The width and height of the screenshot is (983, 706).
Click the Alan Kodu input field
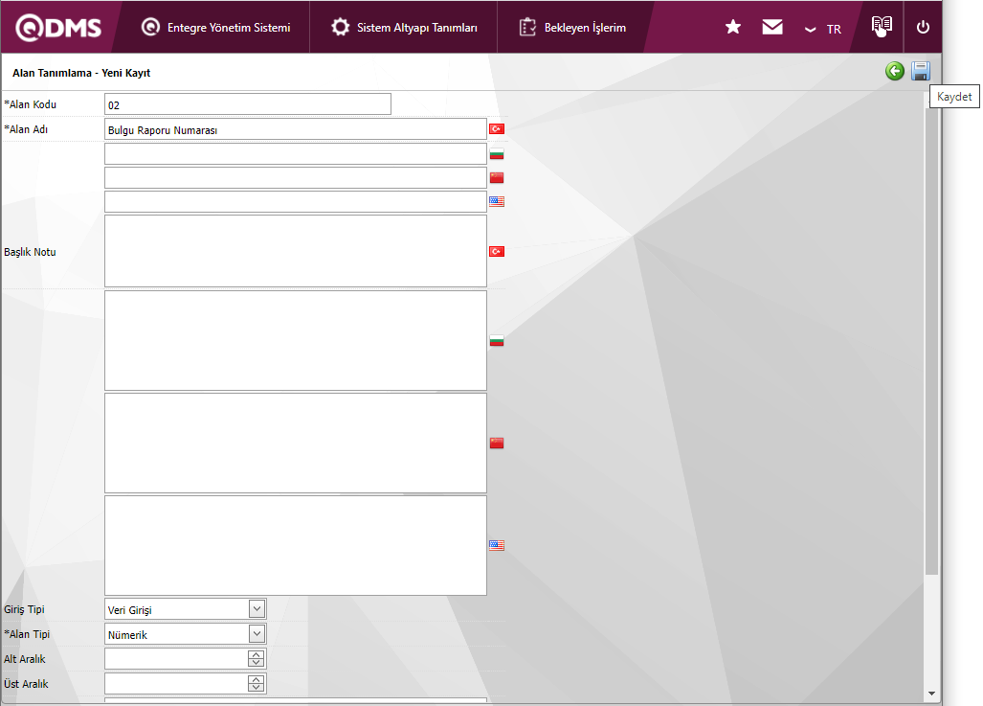248,104
